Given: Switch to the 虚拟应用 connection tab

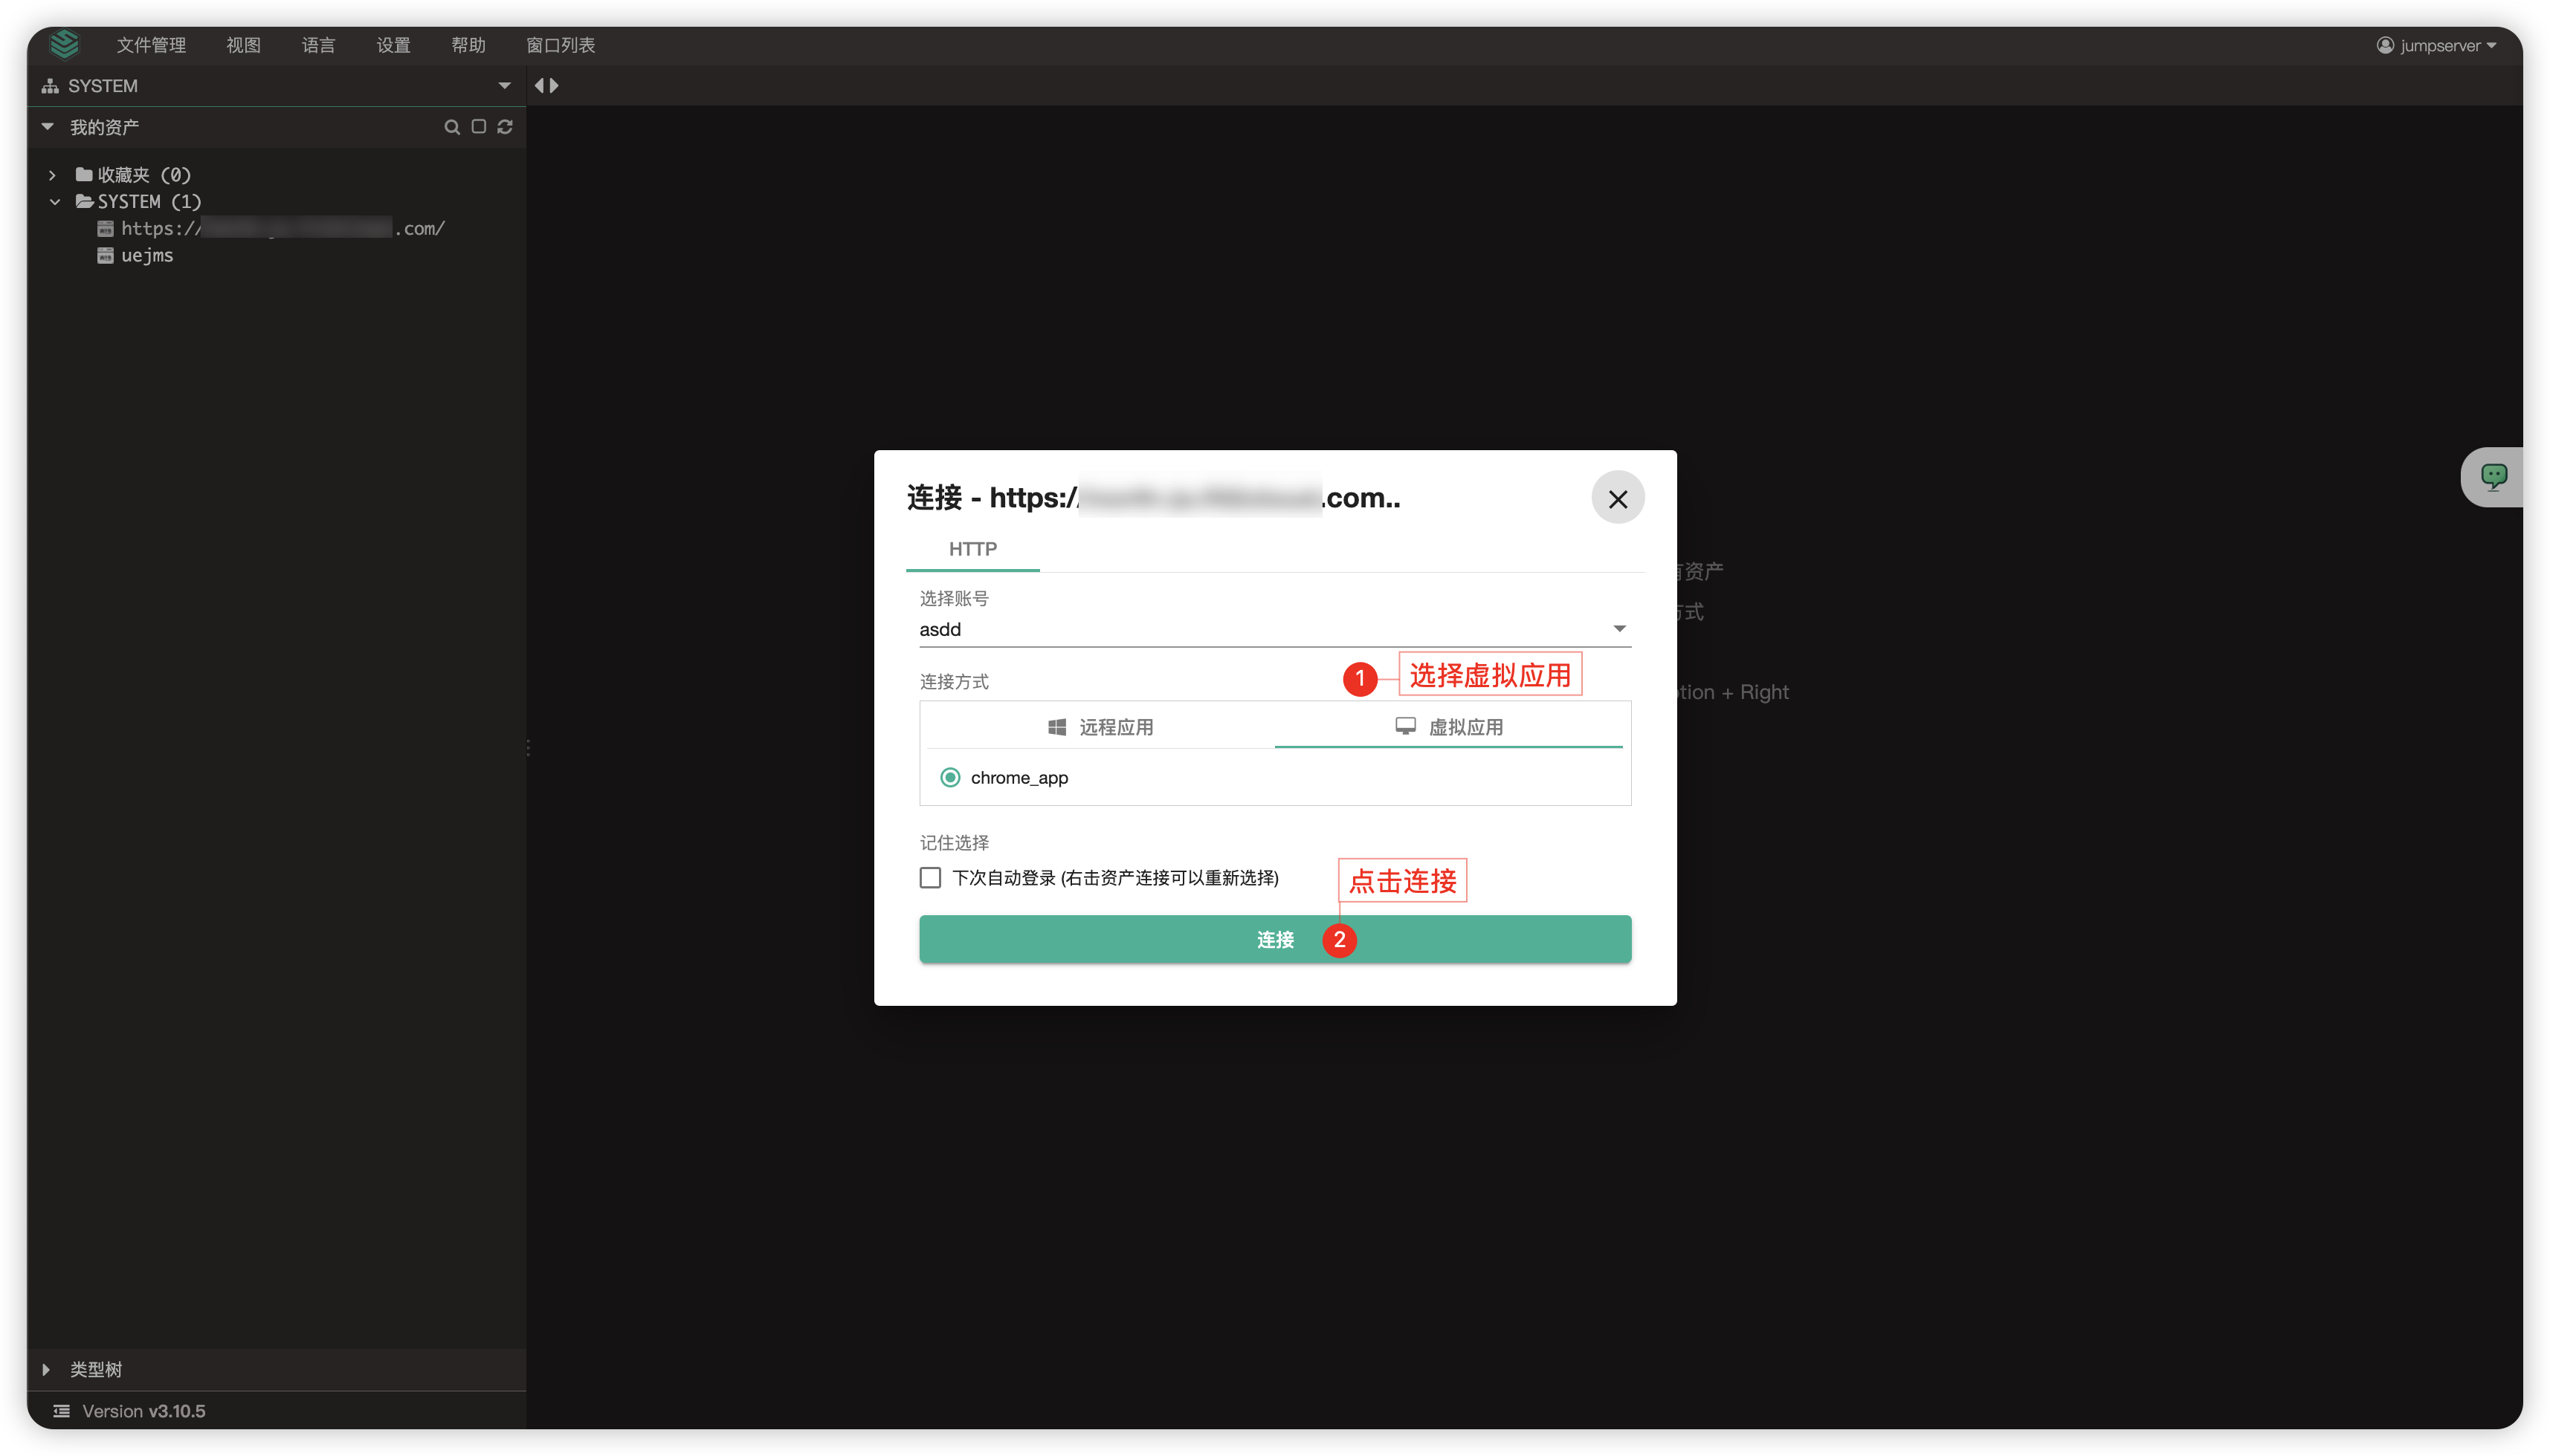Looking at the screenshot, I should tap(1449, 727).
